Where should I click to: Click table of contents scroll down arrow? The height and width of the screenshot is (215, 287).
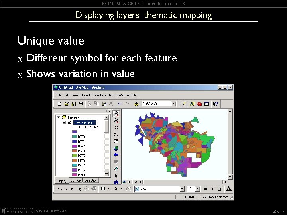pyautogui.click(x=106, y=174)
